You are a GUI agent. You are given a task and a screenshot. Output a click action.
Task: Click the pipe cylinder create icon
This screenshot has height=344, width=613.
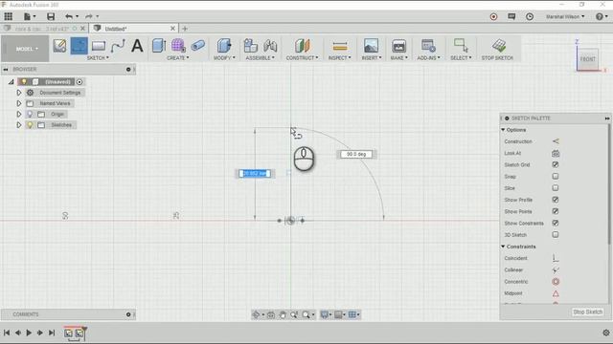click(x=198, y=46)
